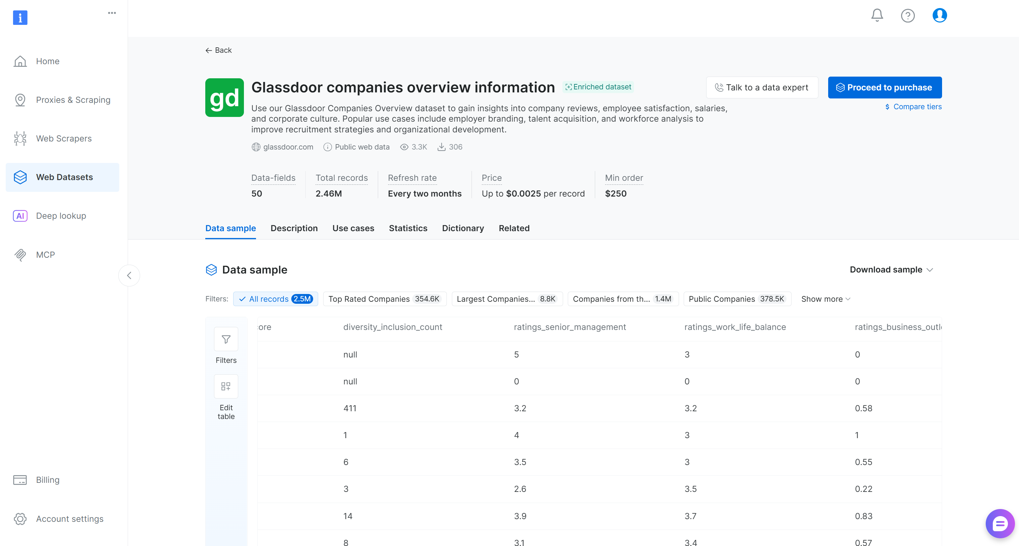
Task: Open the sidebar three-dots menu
Action: [x=112, y=13]
